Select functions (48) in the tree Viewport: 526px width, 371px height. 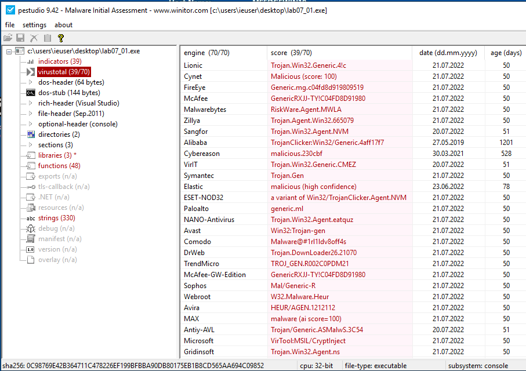coord(59,166)
